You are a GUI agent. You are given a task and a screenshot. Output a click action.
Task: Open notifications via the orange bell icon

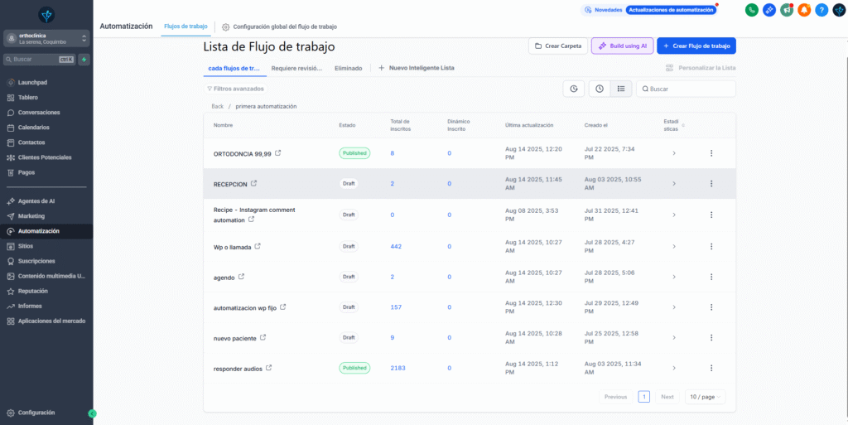point(804,10)
